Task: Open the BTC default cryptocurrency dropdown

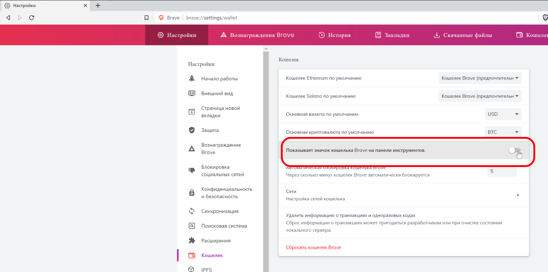Action: point(503,132)
